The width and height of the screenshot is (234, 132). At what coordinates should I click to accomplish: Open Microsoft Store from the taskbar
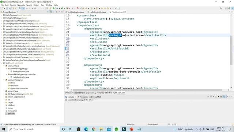point(79,129)
